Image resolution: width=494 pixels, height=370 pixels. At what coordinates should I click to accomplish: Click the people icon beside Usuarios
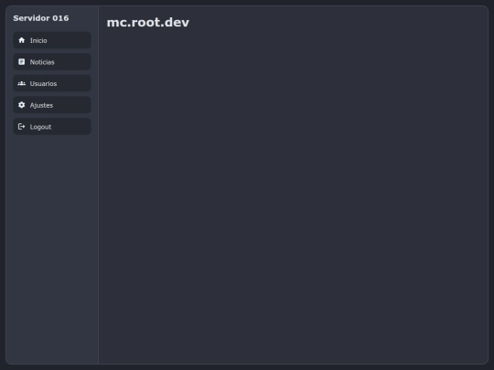click(21, 83)
